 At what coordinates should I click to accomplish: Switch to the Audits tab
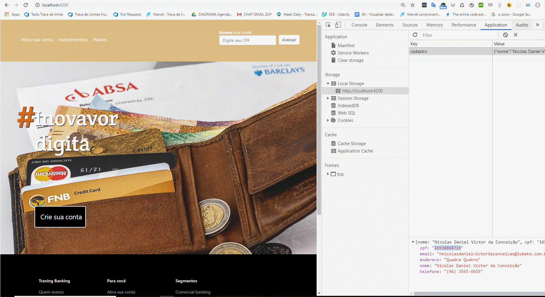pos(522,25)
